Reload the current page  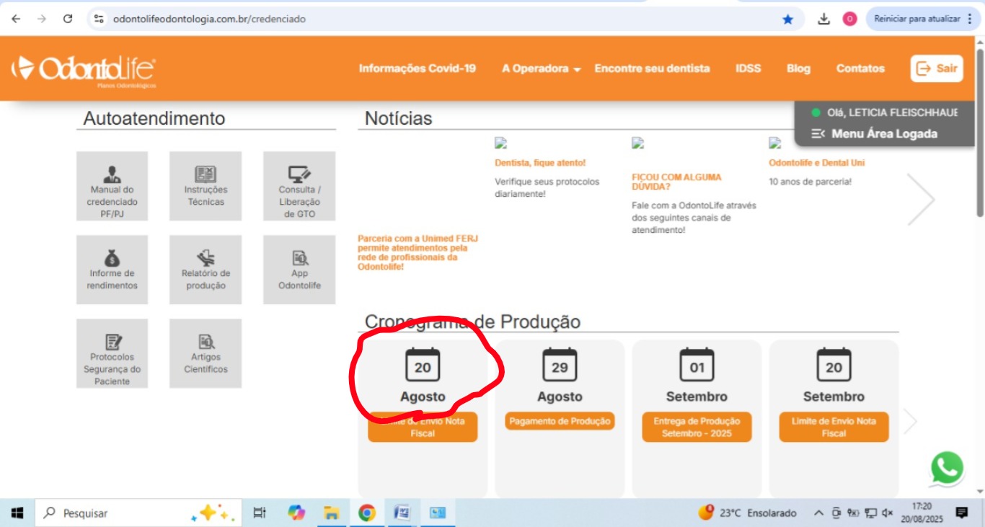pos(68,19)
